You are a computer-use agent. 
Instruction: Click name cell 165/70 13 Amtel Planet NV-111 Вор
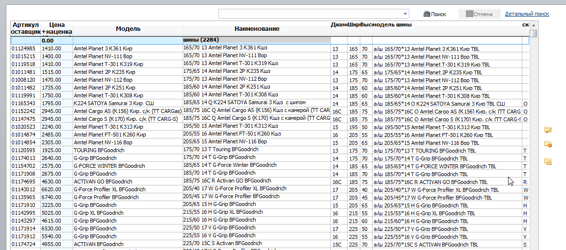point(257,56)
